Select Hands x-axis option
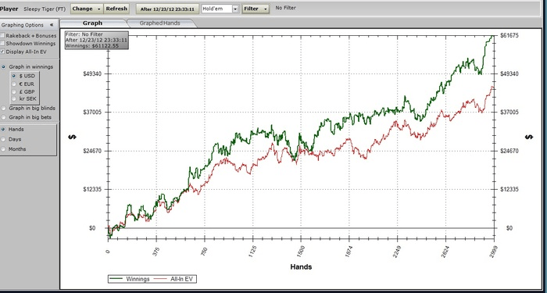547x293 pixels. (3, 129)
